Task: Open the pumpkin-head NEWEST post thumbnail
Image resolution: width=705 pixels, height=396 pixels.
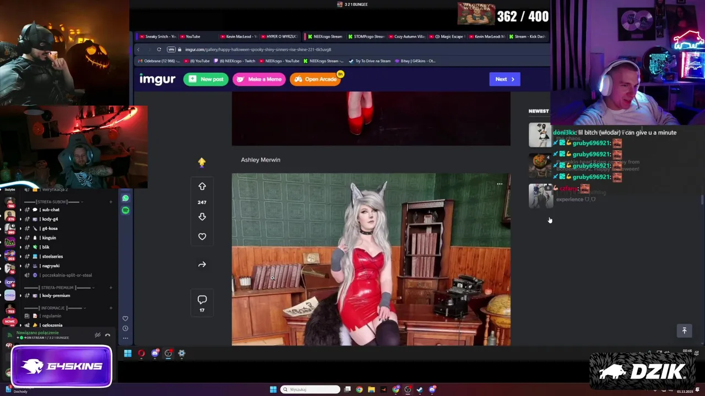Action: click(540, 165)
